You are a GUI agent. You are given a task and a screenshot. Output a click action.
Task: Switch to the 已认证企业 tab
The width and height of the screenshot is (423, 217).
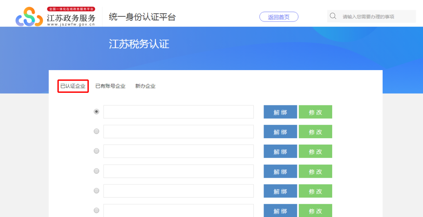[x=73, y=86]
